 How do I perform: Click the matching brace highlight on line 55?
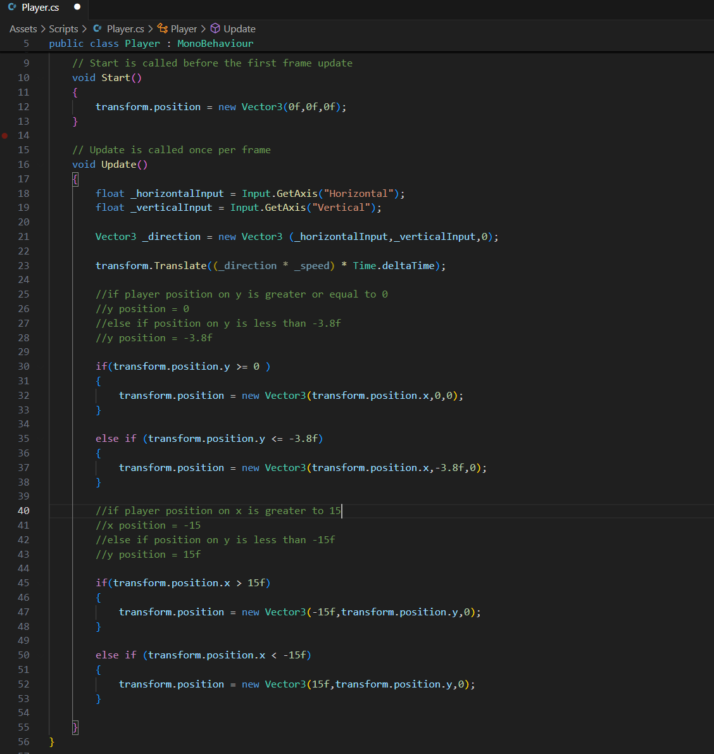(x=75, y=727)
